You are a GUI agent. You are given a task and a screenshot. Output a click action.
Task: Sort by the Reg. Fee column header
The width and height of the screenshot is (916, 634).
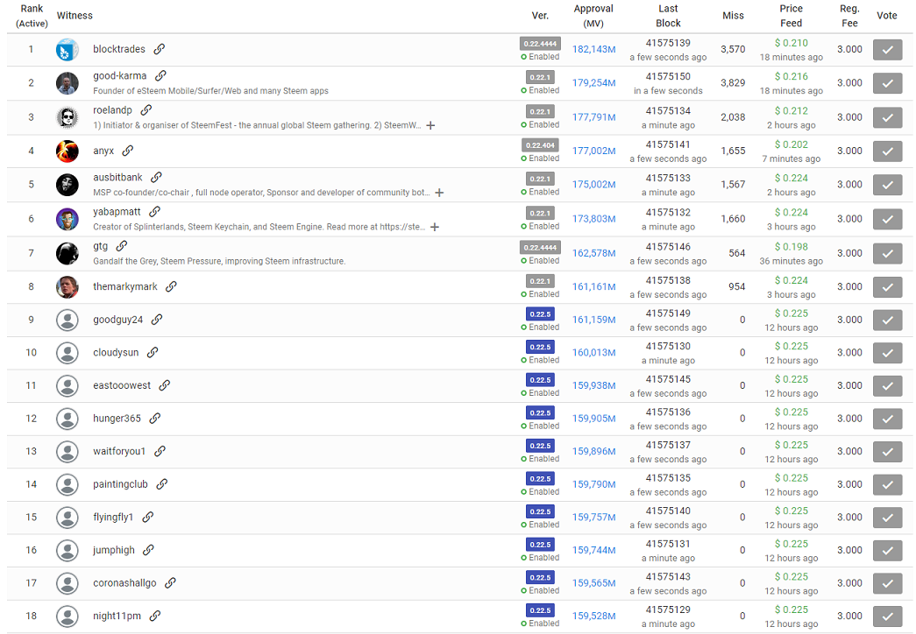849,16
